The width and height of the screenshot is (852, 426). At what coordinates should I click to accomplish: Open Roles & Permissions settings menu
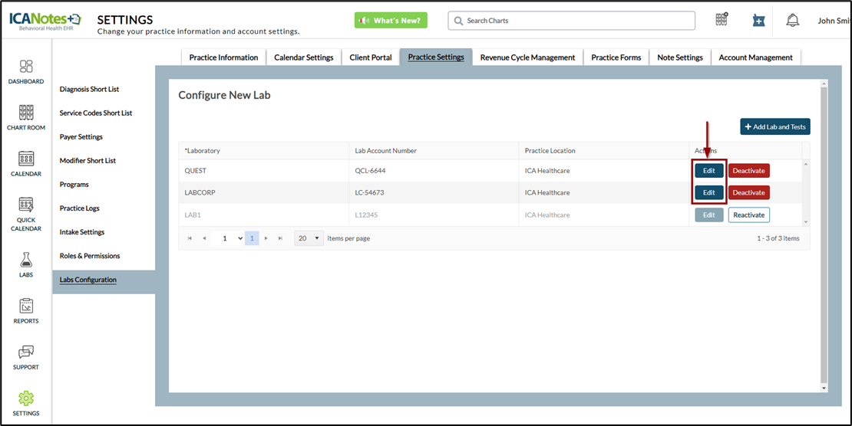pos(90,256)
